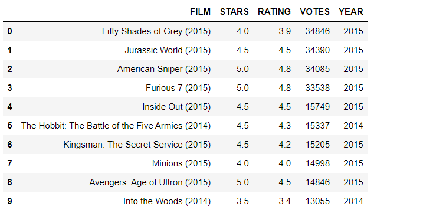Screen dimensions: 423x216
Task: Click the American Sniper (2015) title
Action: coord(164,69)
